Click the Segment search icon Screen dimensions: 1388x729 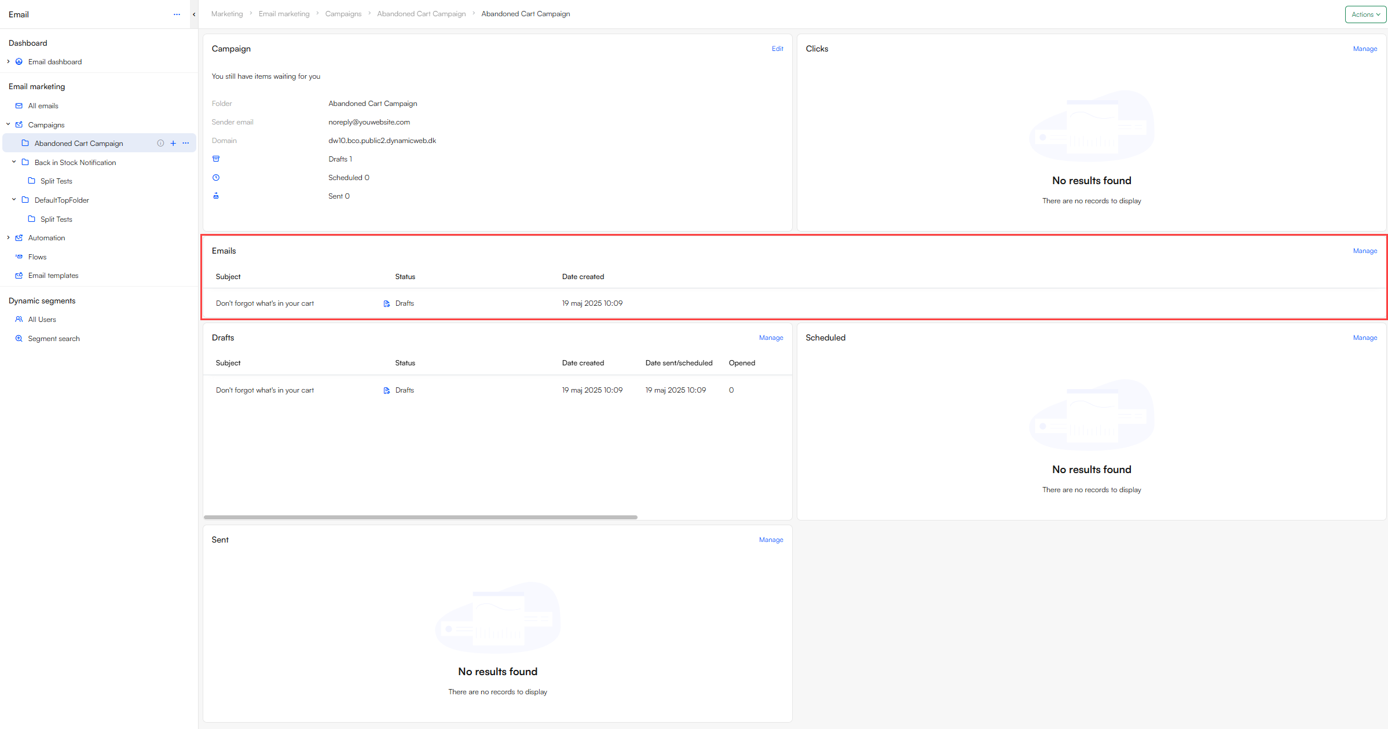click(x=19, y=339)
